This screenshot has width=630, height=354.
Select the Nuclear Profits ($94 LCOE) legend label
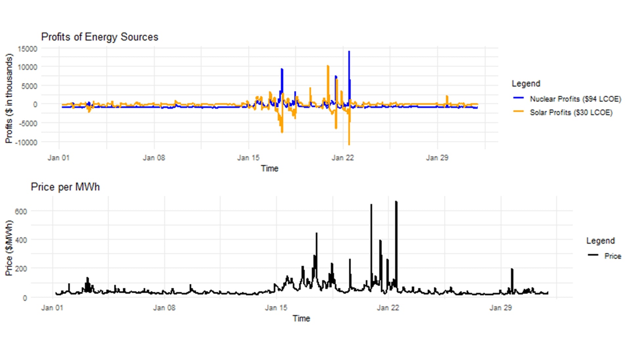pyautogui.click(x=575, y=99)
